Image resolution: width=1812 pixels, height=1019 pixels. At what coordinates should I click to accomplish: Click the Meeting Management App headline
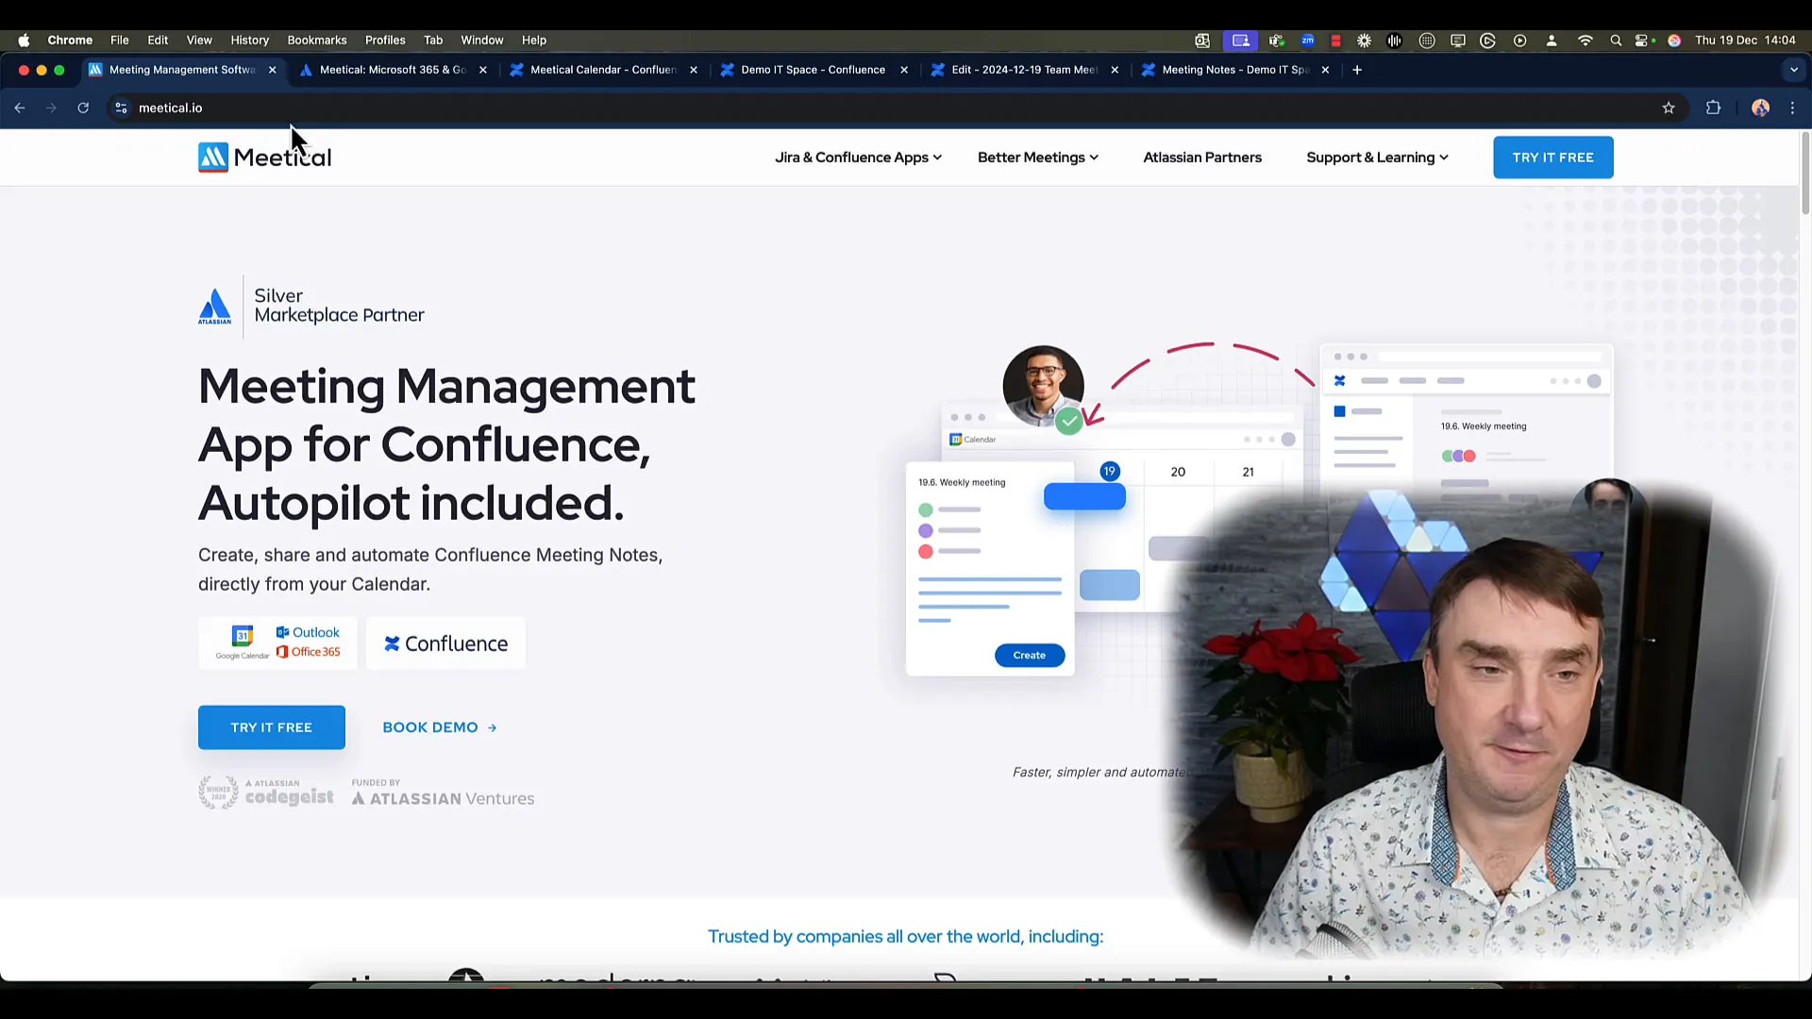(x=446, y=444)
